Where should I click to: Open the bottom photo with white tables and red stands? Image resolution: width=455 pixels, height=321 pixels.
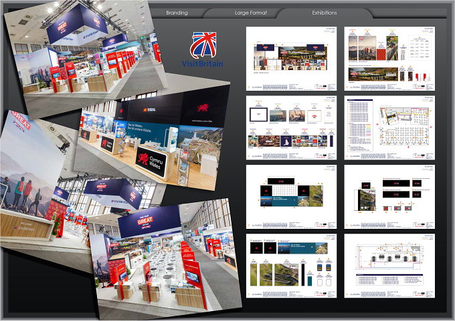point(165,258)
